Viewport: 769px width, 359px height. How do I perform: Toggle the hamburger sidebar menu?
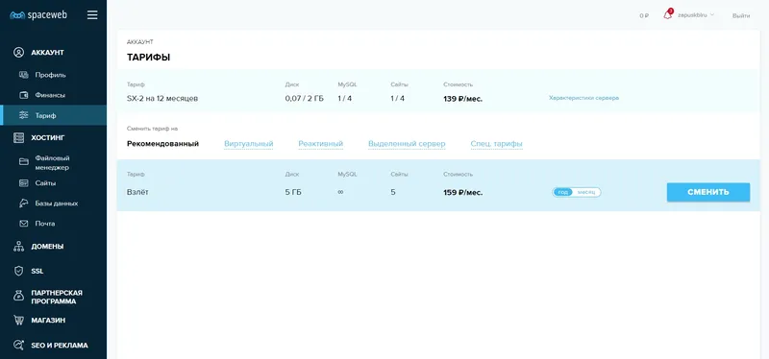click(92, 15)
